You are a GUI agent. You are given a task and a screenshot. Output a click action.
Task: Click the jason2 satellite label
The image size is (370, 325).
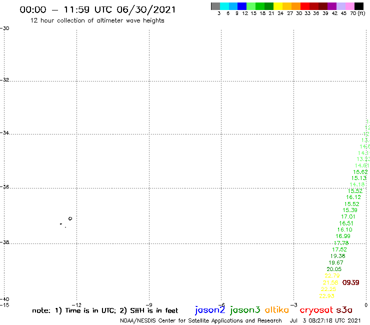click(x=210, y=310)
